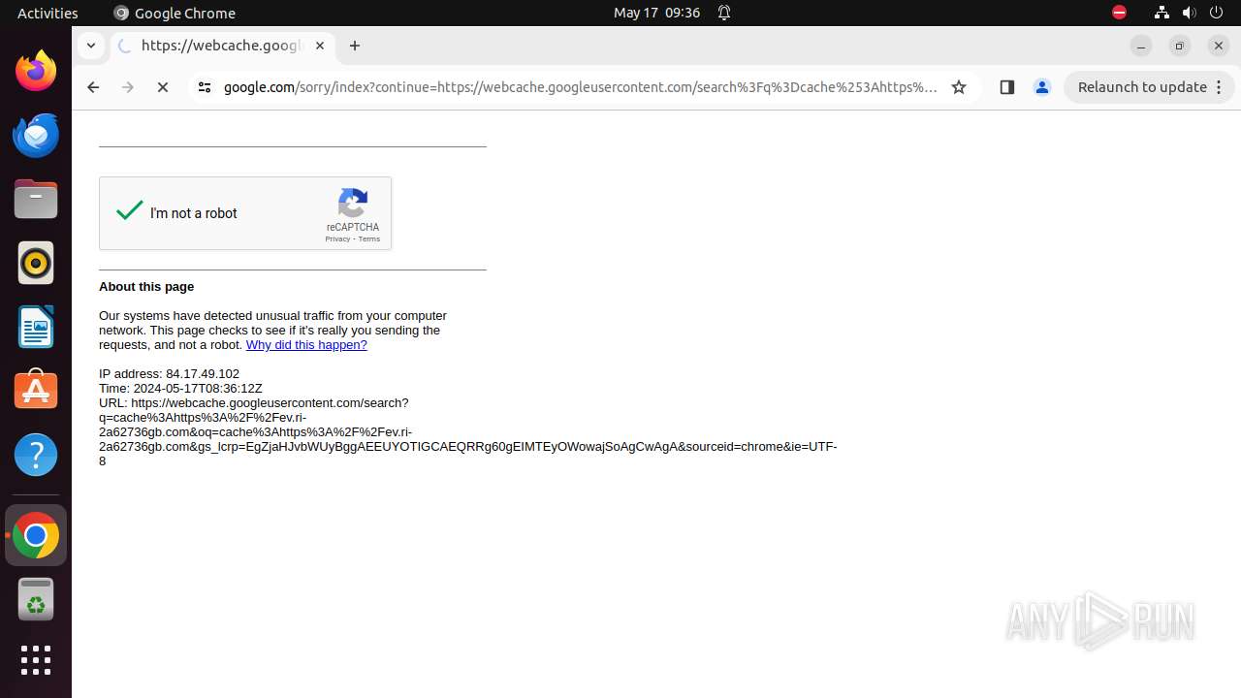Image resolution: width=1241 pixels, height=698 pixels.
Task: Open Rhythmbox music player
Action: point(36,264)
